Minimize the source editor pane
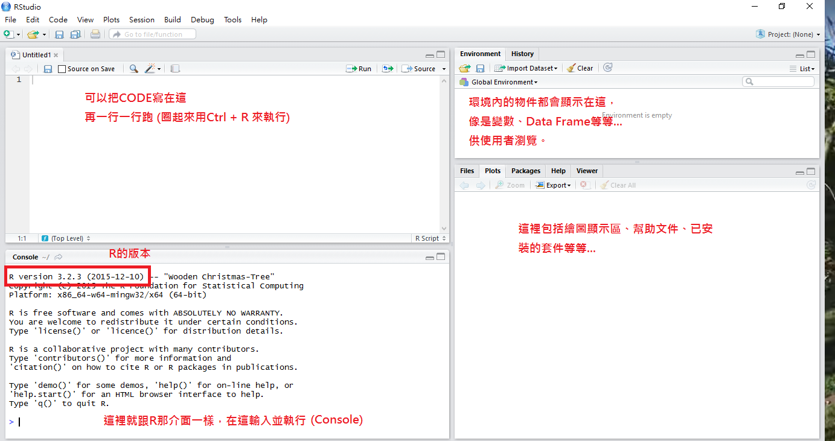 click(429, 55)
